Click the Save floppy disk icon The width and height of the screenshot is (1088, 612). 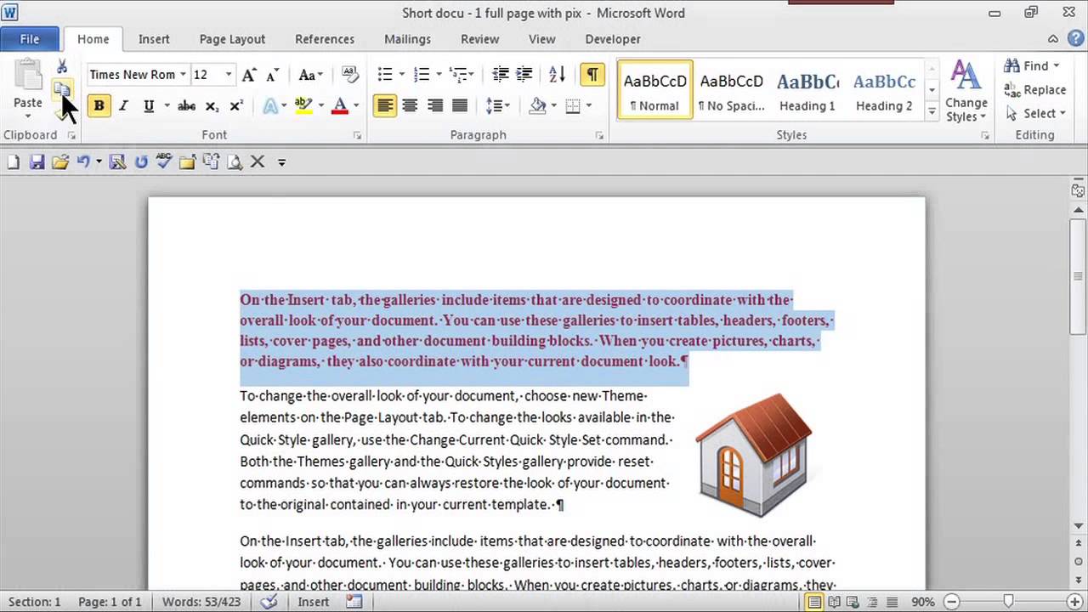pos(37,161)
